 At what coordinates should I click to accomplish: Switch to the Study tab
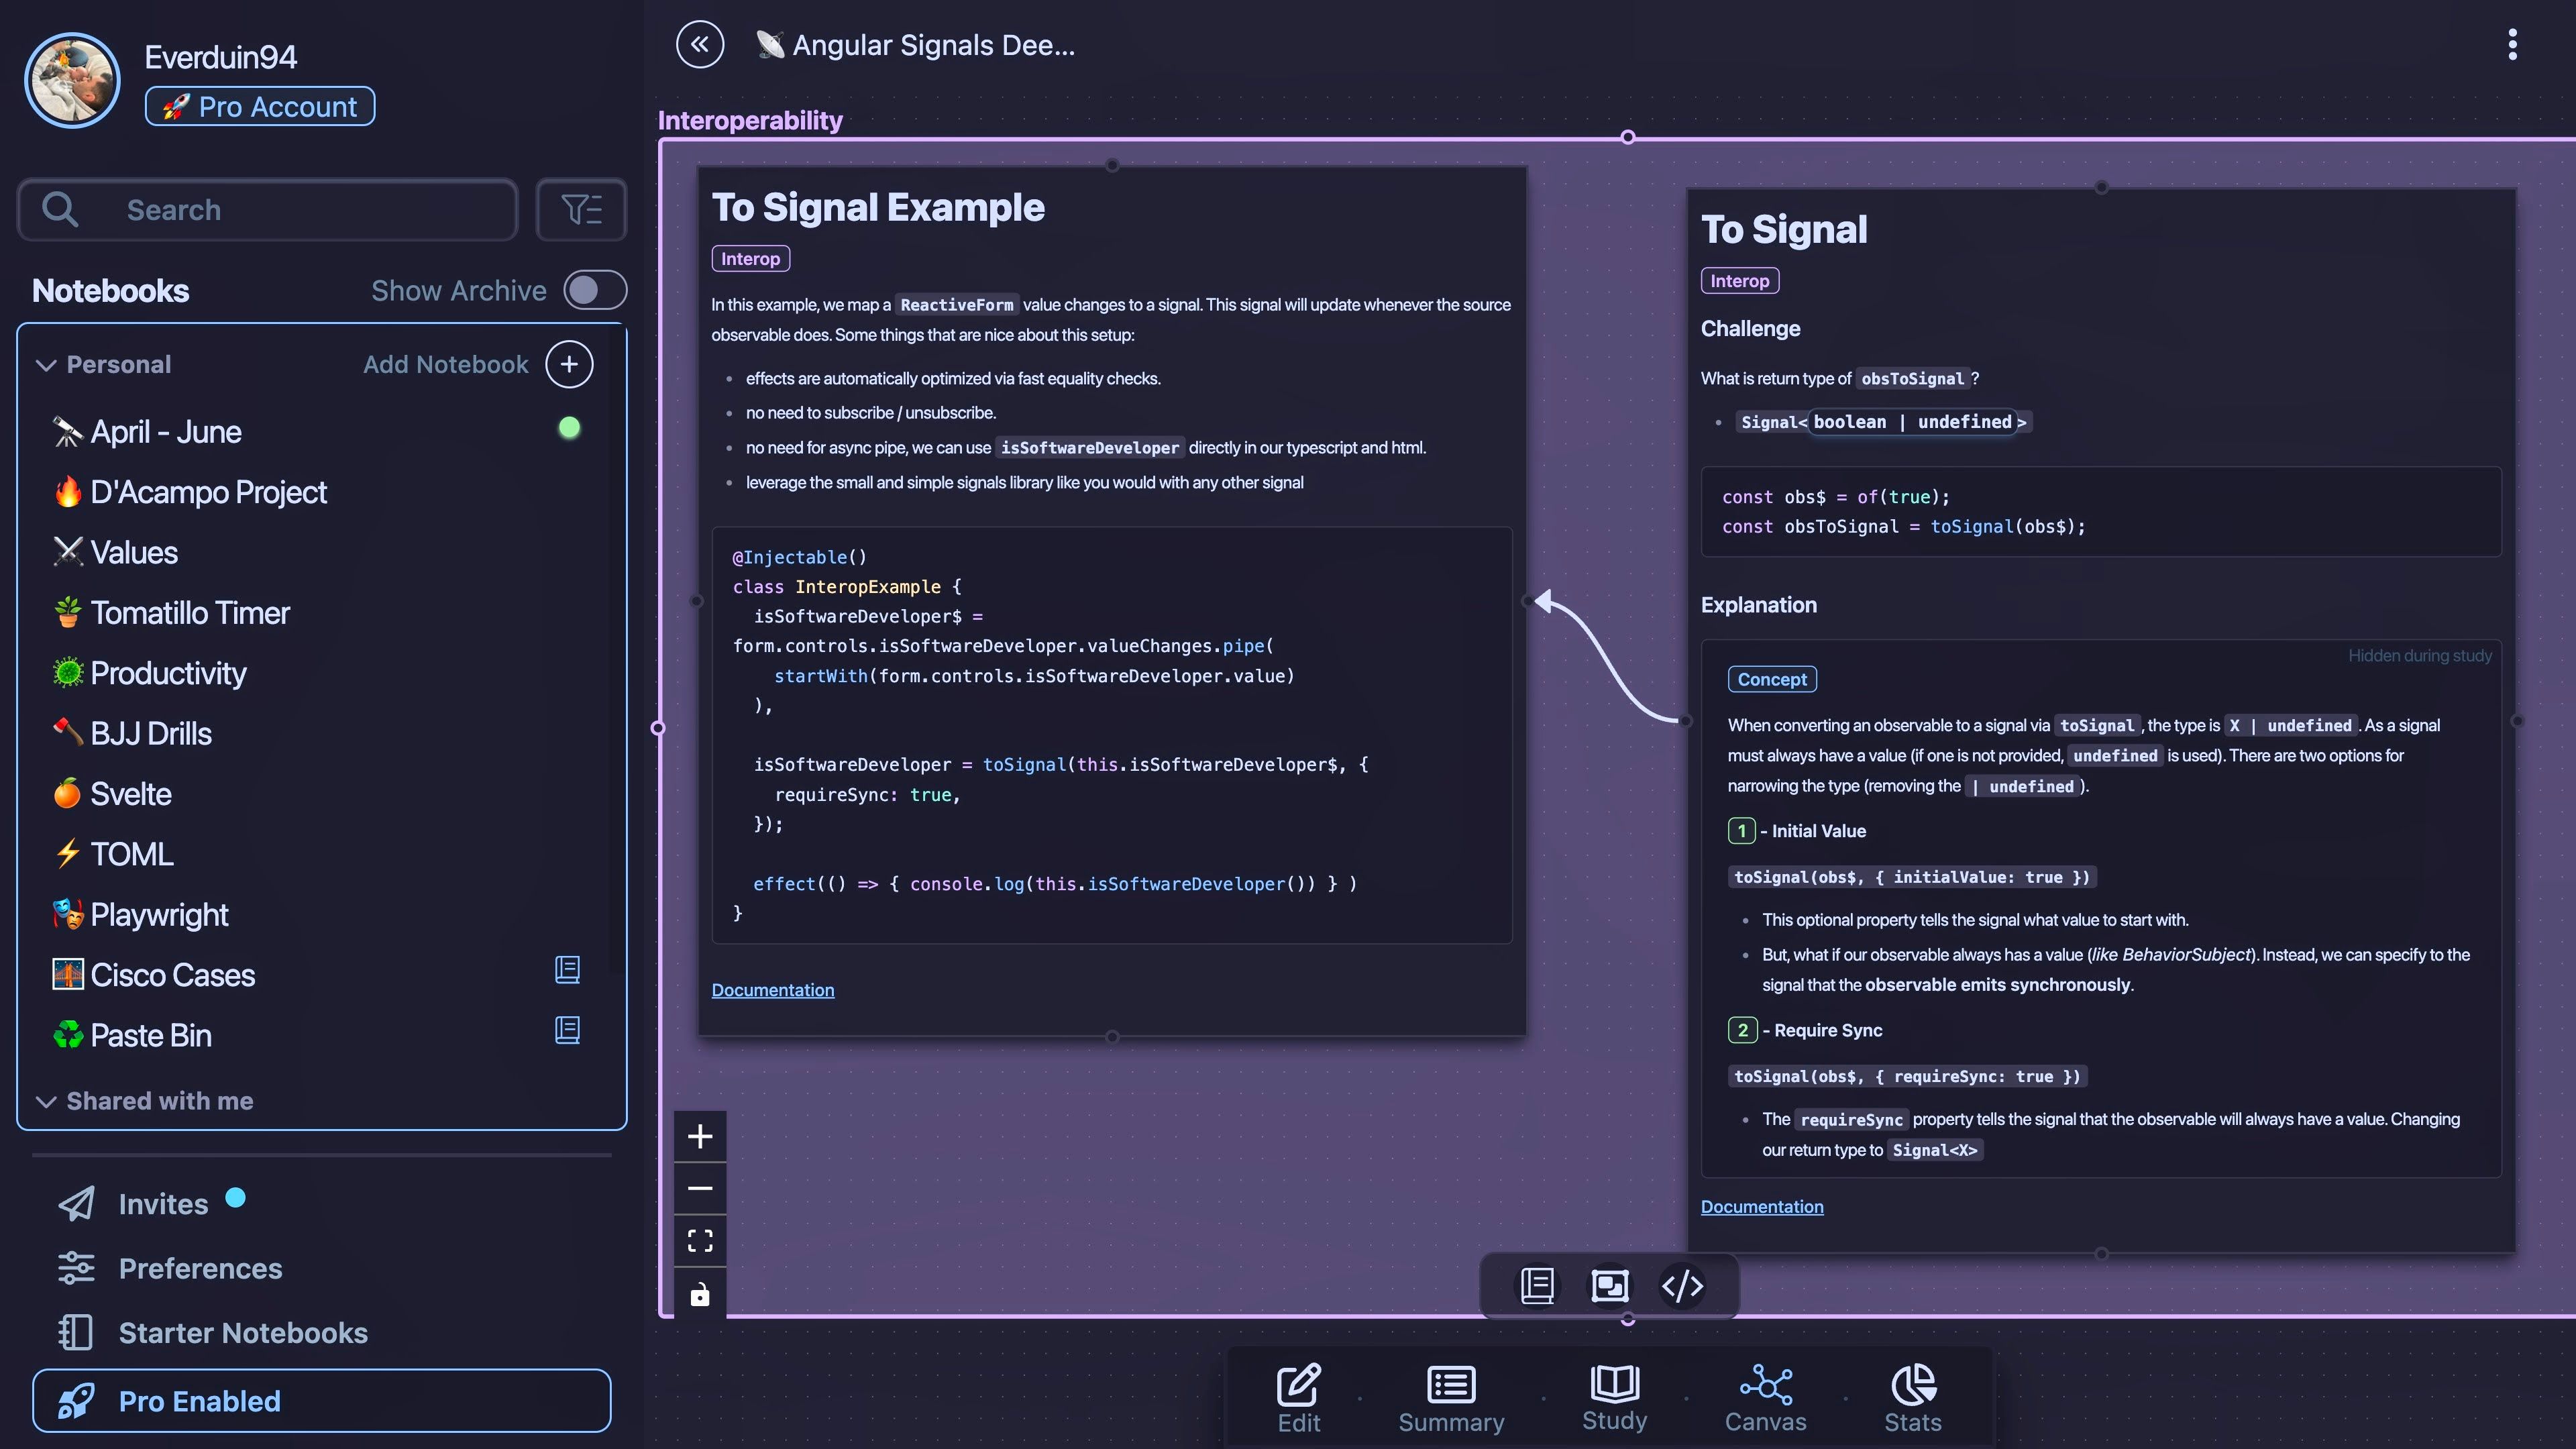1614,1397
